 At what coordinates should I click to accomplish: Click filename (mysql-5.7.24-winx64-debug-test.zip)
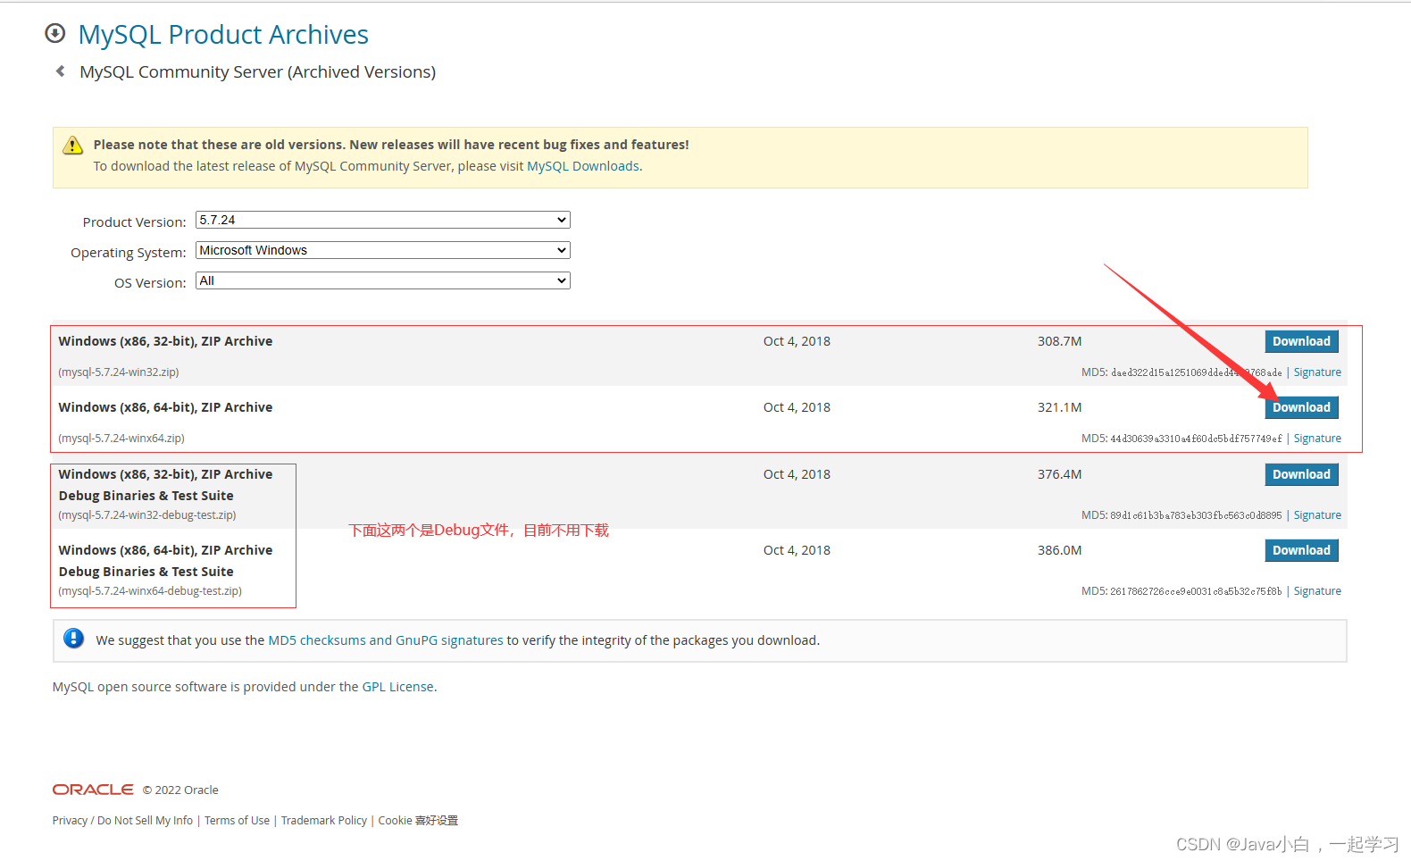(x=150, y=591)
